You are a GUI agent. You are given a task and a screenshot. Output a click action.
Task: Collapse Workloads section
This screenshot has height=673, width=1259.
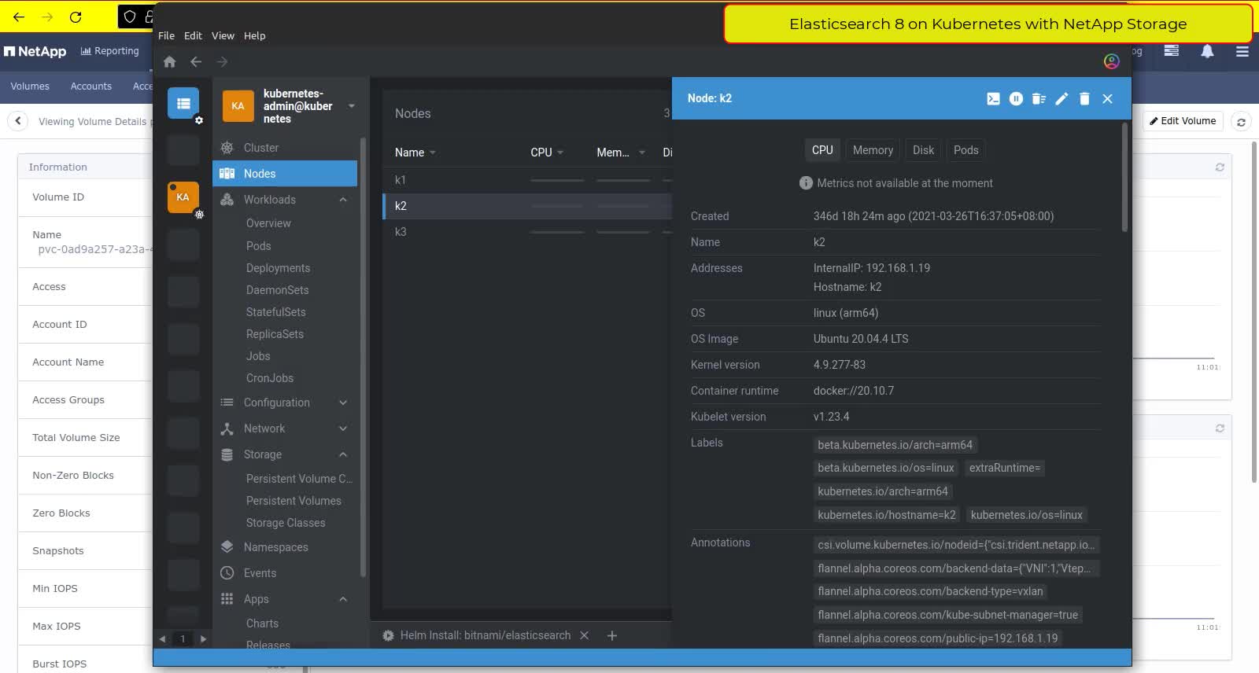tap(343, 200)
